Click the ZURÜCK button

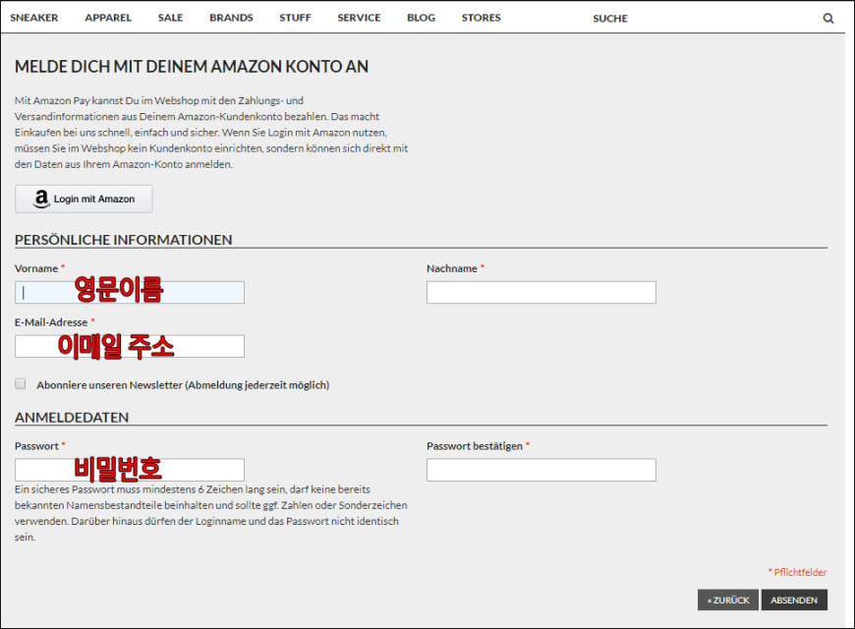728,600
